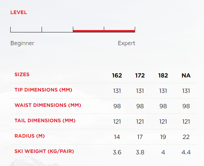Image resolution: width=204 pixels, height=166 pixels.
Task: Click the red filled level bar segment
Action: tap(104, 31)
